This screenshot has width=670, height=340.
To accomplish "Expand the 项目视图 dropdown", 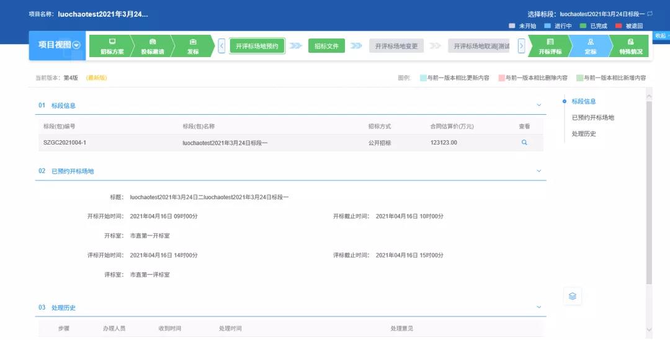I will point(76,45).
